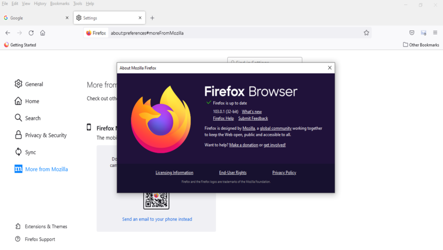Click the Firefox logo in About dialog
443x250 pixels.
point(161,119)
